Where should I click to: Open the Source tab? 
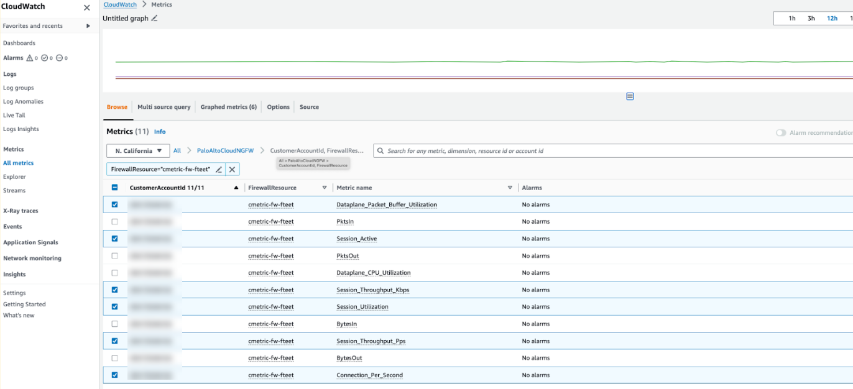coord(309,107)
